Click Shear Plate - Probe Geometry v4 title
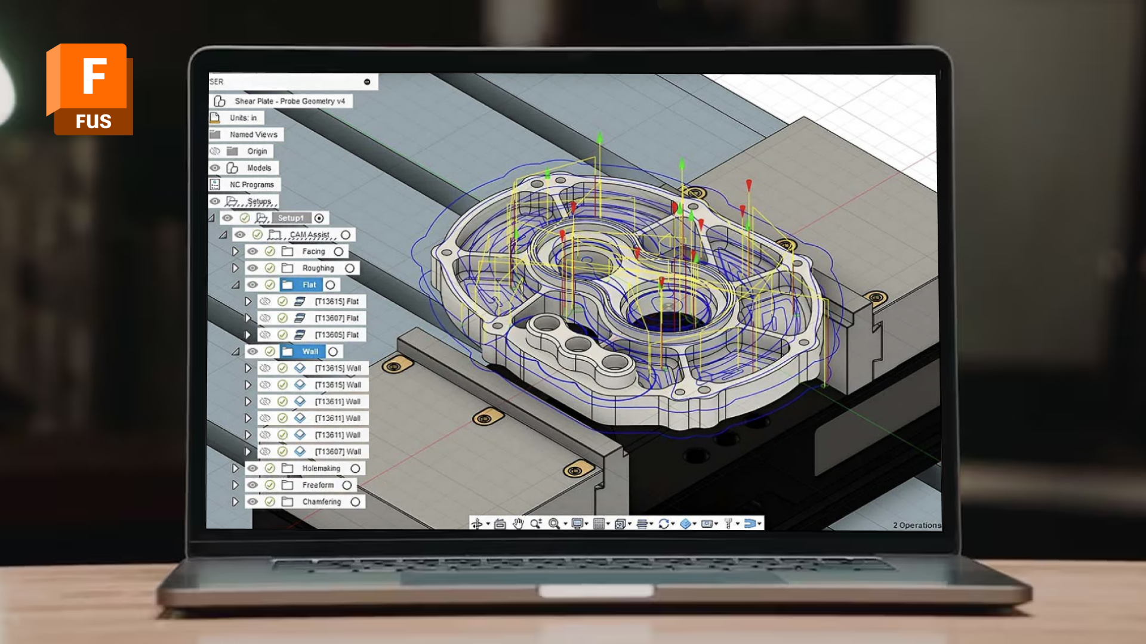1146x644 pixels. (290, 101)
